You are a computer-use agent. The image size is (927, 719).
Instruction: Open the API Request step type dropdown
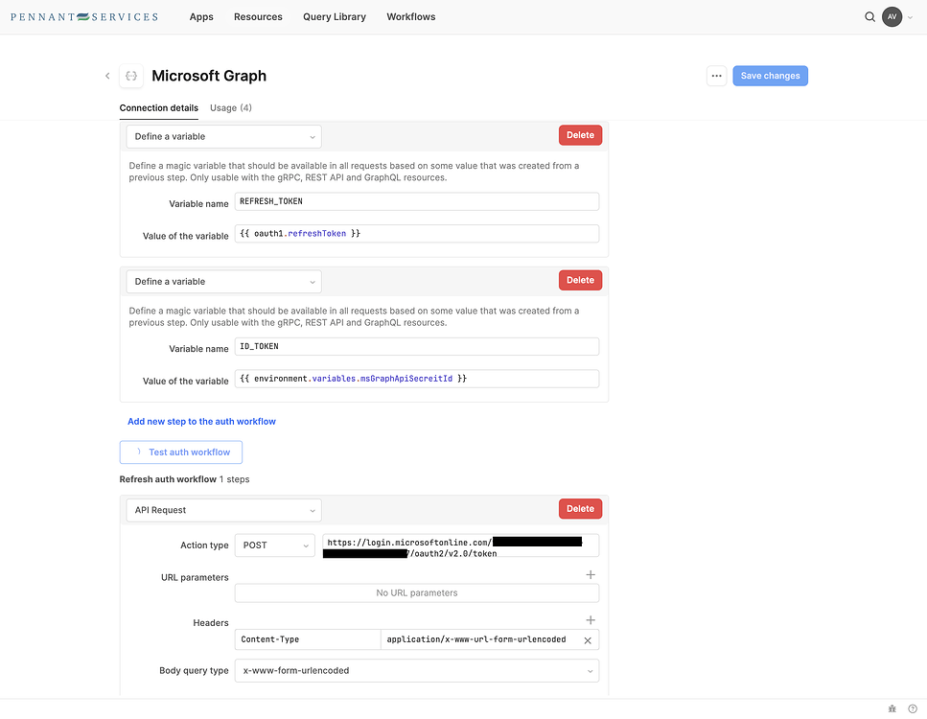coord(223,510)
